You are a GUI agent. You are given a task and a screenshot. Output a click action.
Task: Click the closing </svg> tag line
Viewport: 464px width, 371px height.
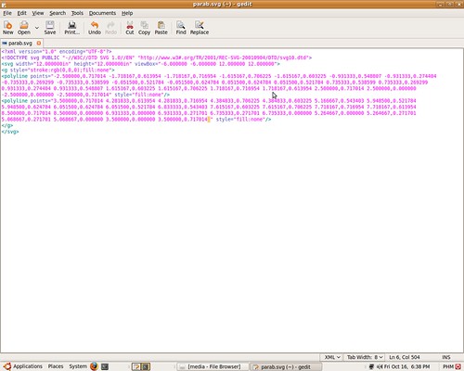pos(10,132)
